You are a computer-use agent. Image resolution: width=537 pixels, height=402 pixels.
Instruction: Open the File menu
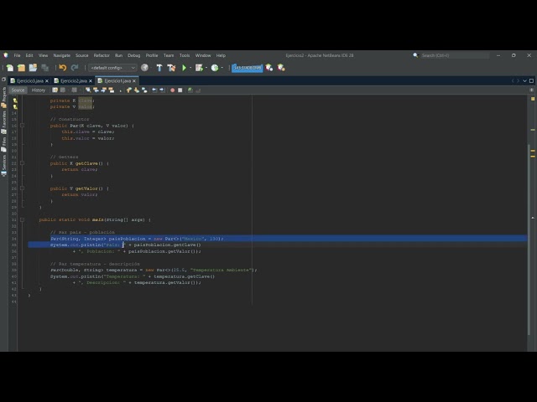point(17,55)
